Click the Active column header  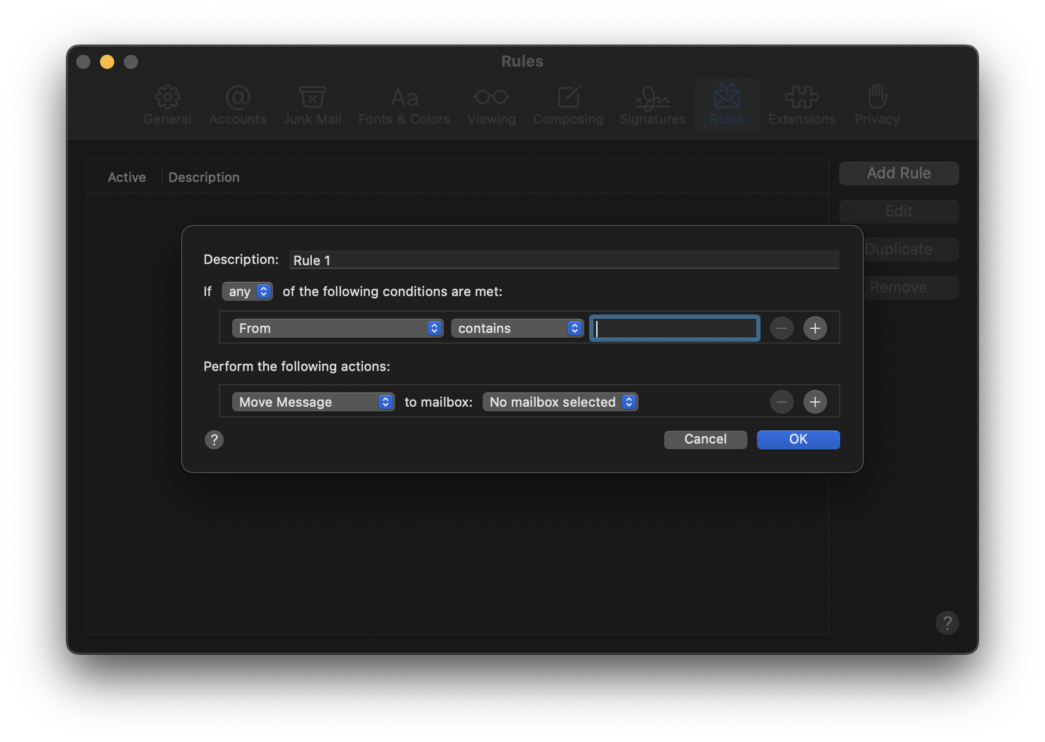[x=127, y=177]
